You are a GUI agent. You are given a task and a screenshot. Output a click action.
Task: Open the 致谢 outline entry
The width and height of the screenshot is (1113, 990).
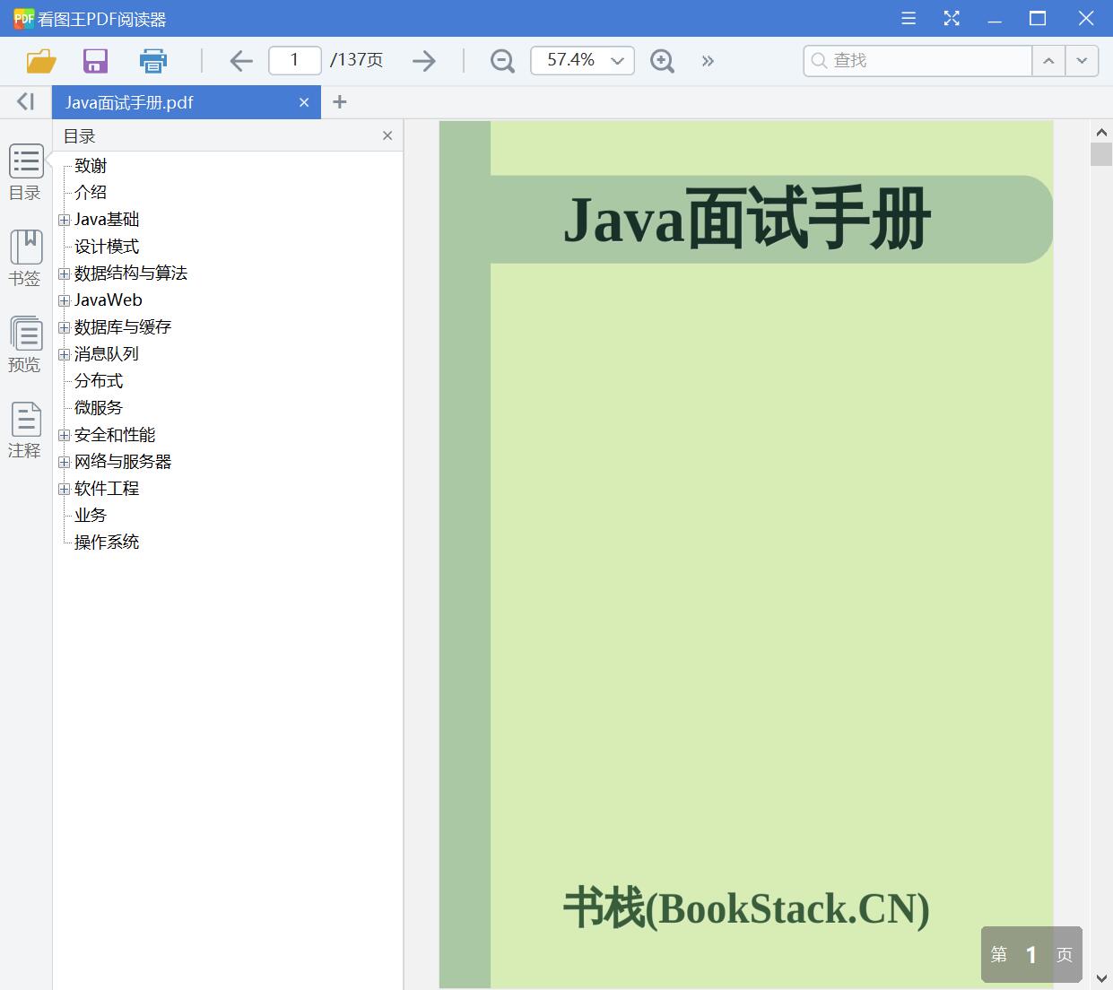point(91,165)
